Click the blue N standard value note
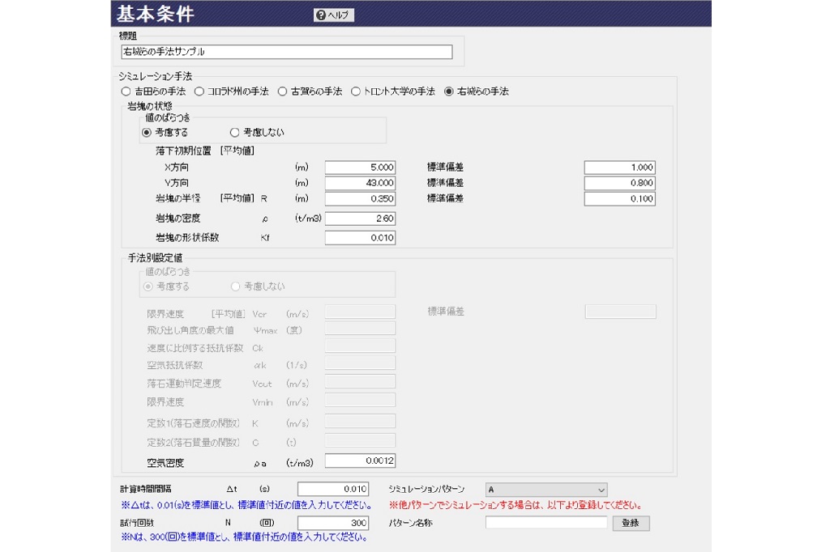This screenshot has height=552, width=830. 244,537
